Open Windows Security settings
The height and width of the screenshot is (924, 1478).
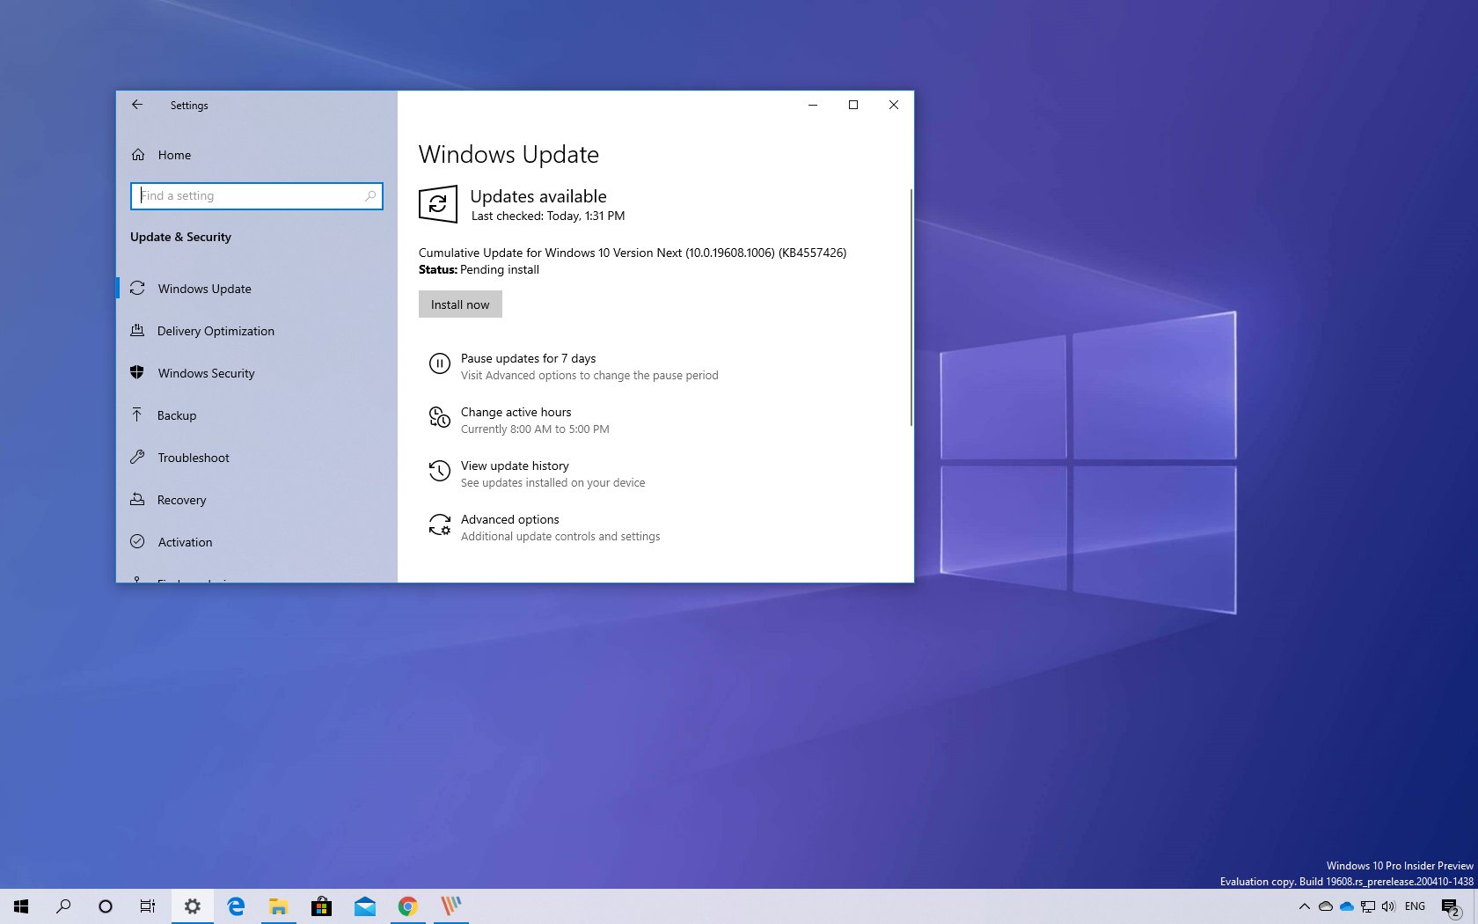point(206,373)
